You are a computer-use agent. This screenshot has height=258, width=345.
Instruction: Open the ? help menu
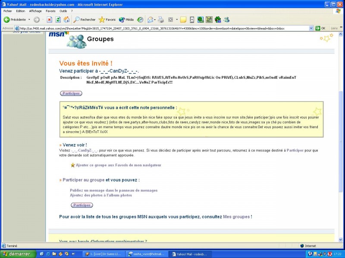click(72, 11)
